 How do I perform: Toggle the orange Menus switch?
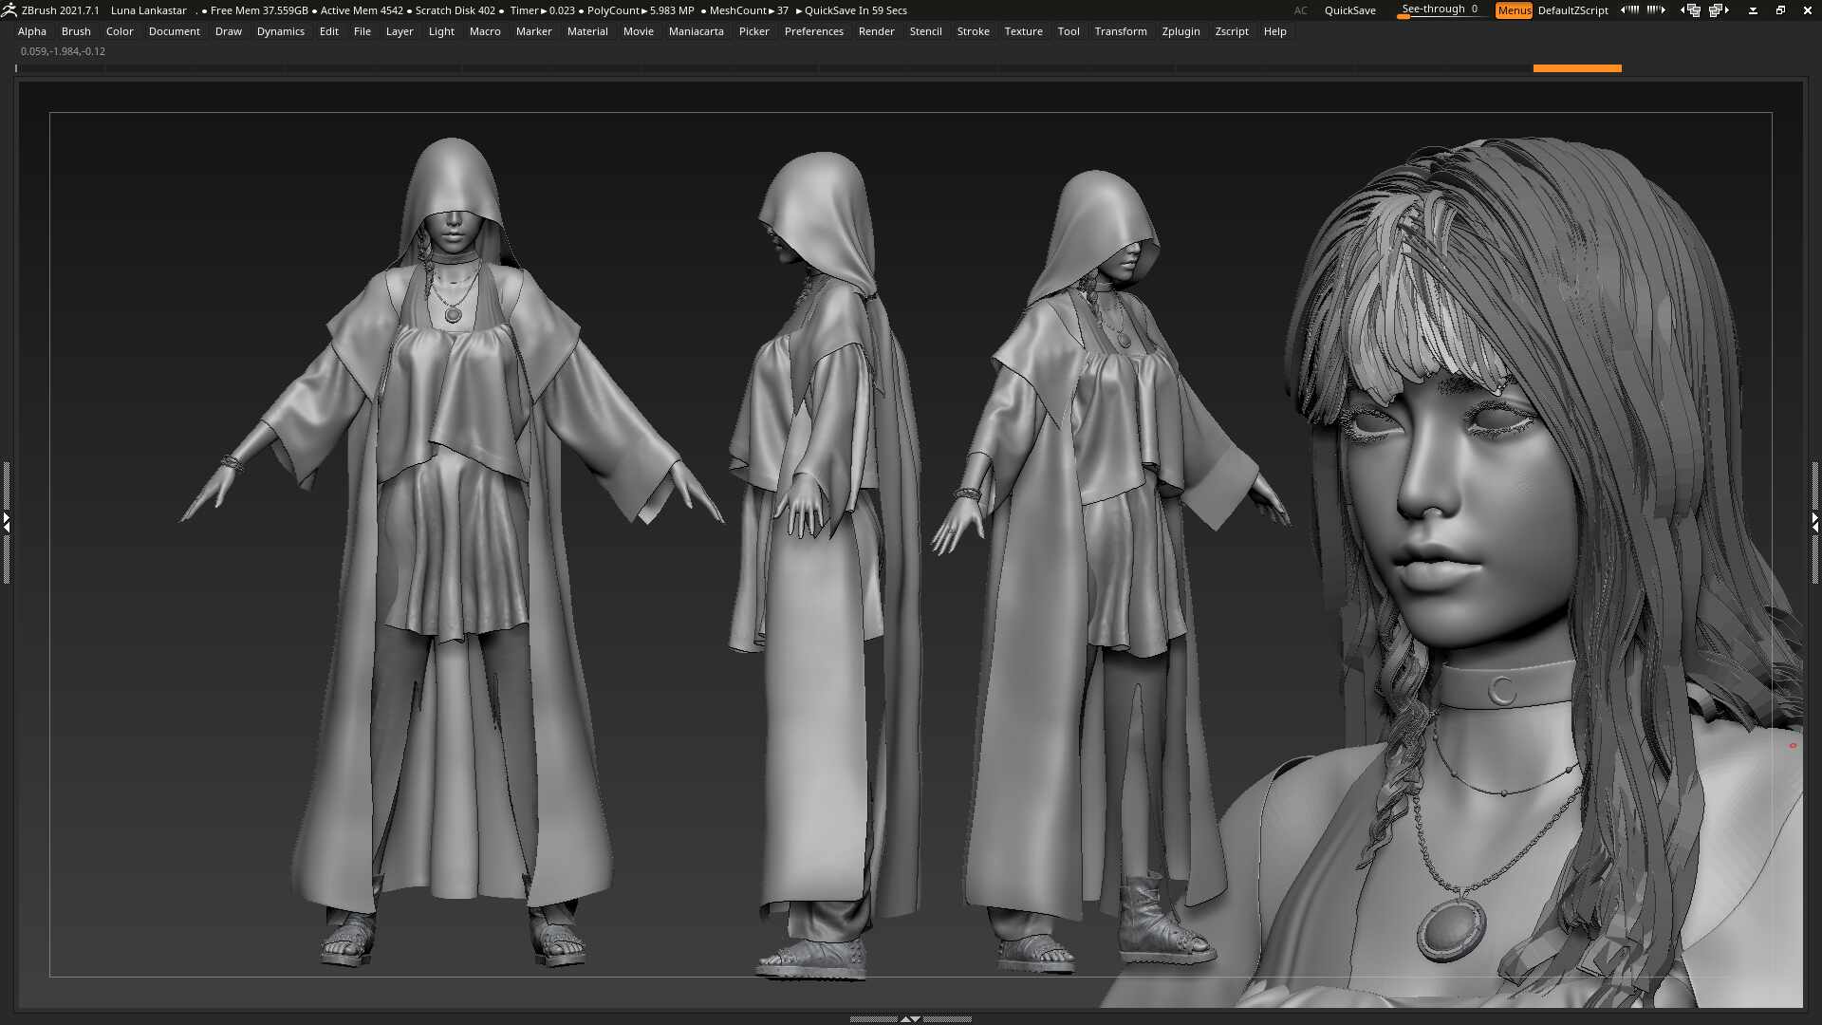pyautogui.click(x=1514, y=10)
